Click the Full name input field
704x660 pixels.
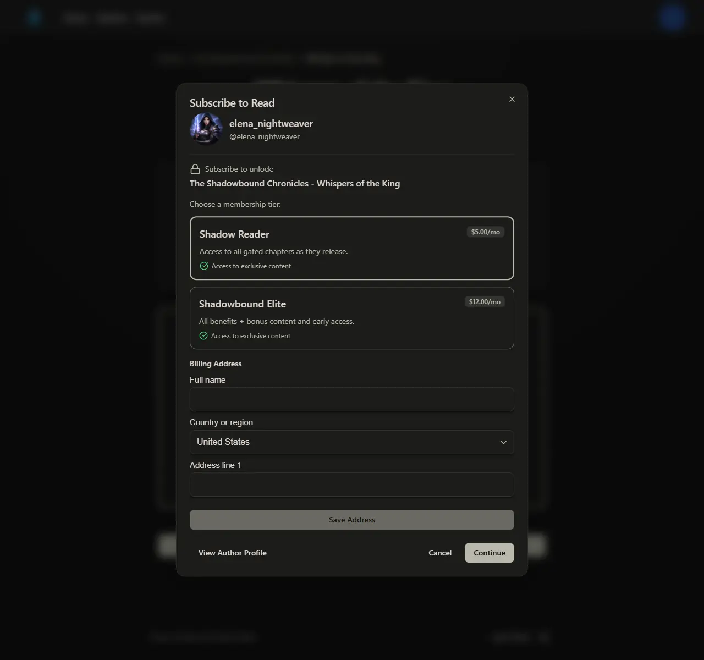[x=351, y=399]
